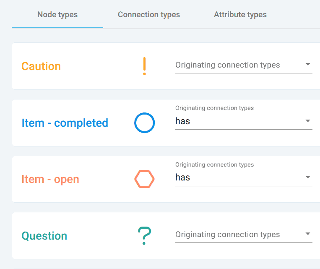Click Question's empty Originating connection types field

click(244, 235)
